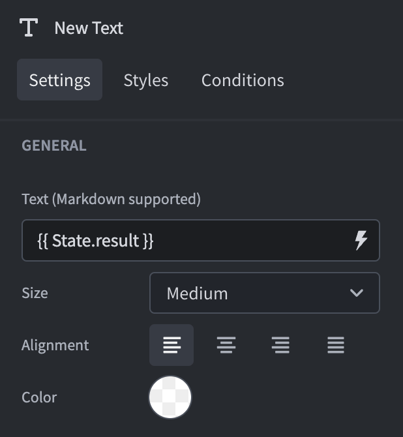Click the Color setting label
Image resolution: width=403 pixels, height=437 pixels.
coord(39,397)
